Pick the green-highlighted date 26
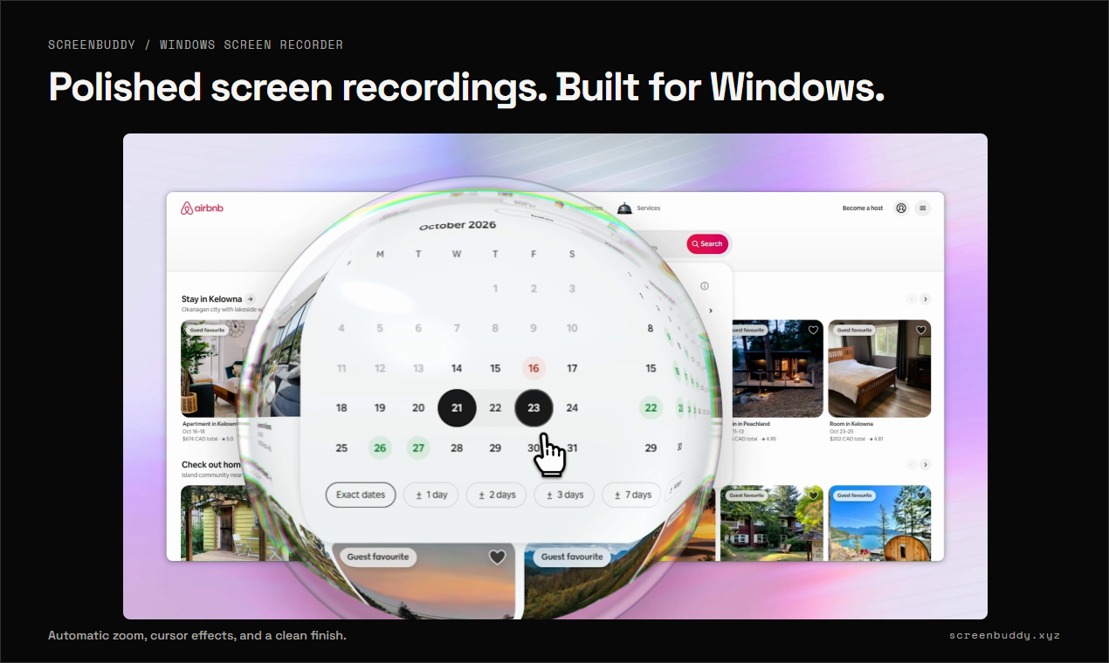This screenshot has height=663, width=1109. point(380,448)
